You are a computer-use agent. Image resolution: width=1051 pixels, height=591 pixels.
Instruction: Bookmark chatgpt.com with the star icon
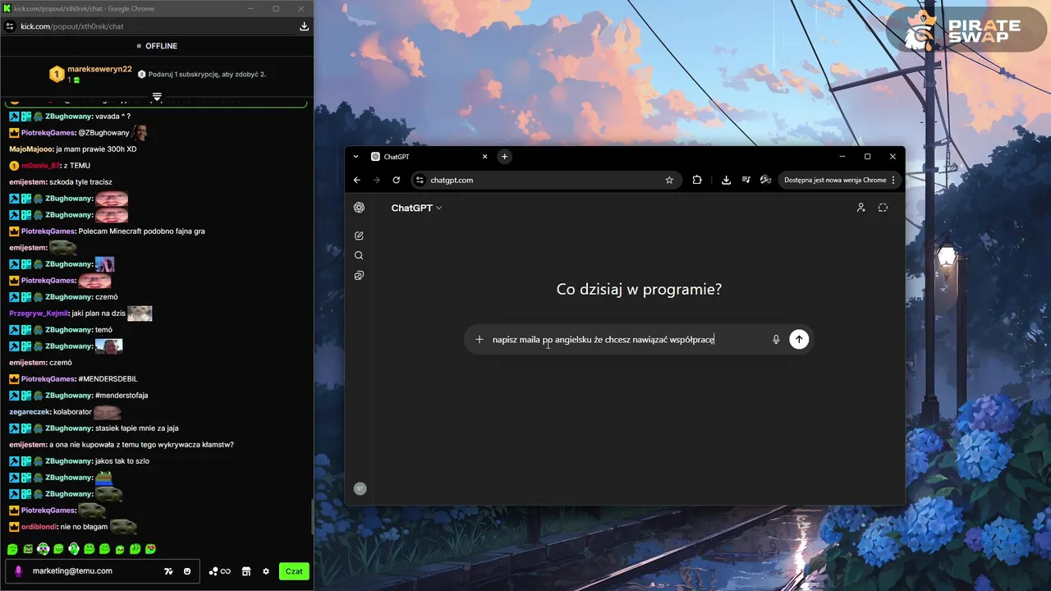pos(669,180)
